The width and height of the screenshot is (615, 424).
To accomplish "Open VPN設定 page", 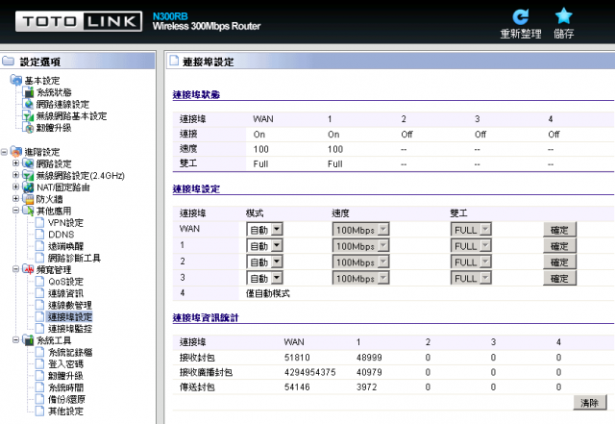I will [65, 223].
